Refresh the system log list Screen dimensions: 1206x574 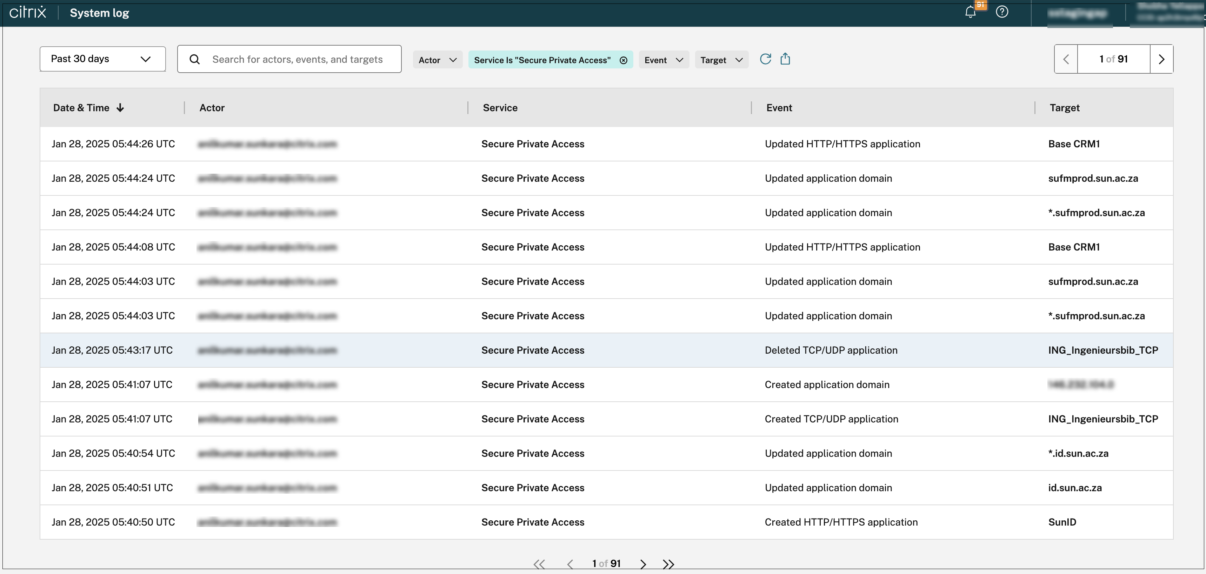765,59
